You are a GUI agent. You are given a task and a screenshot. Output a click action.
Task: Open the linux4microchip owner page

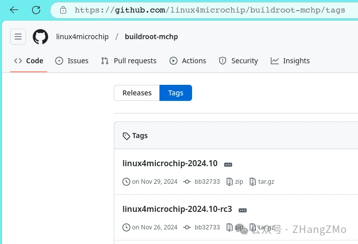(x=82, y=37)
